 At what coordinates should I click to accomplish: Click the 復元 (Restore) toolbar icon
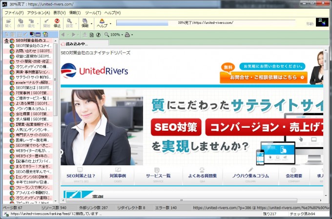31,23
